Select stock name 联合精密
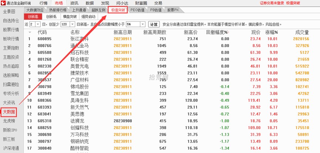This screenshot has height=153, width=320. point(80,59)
